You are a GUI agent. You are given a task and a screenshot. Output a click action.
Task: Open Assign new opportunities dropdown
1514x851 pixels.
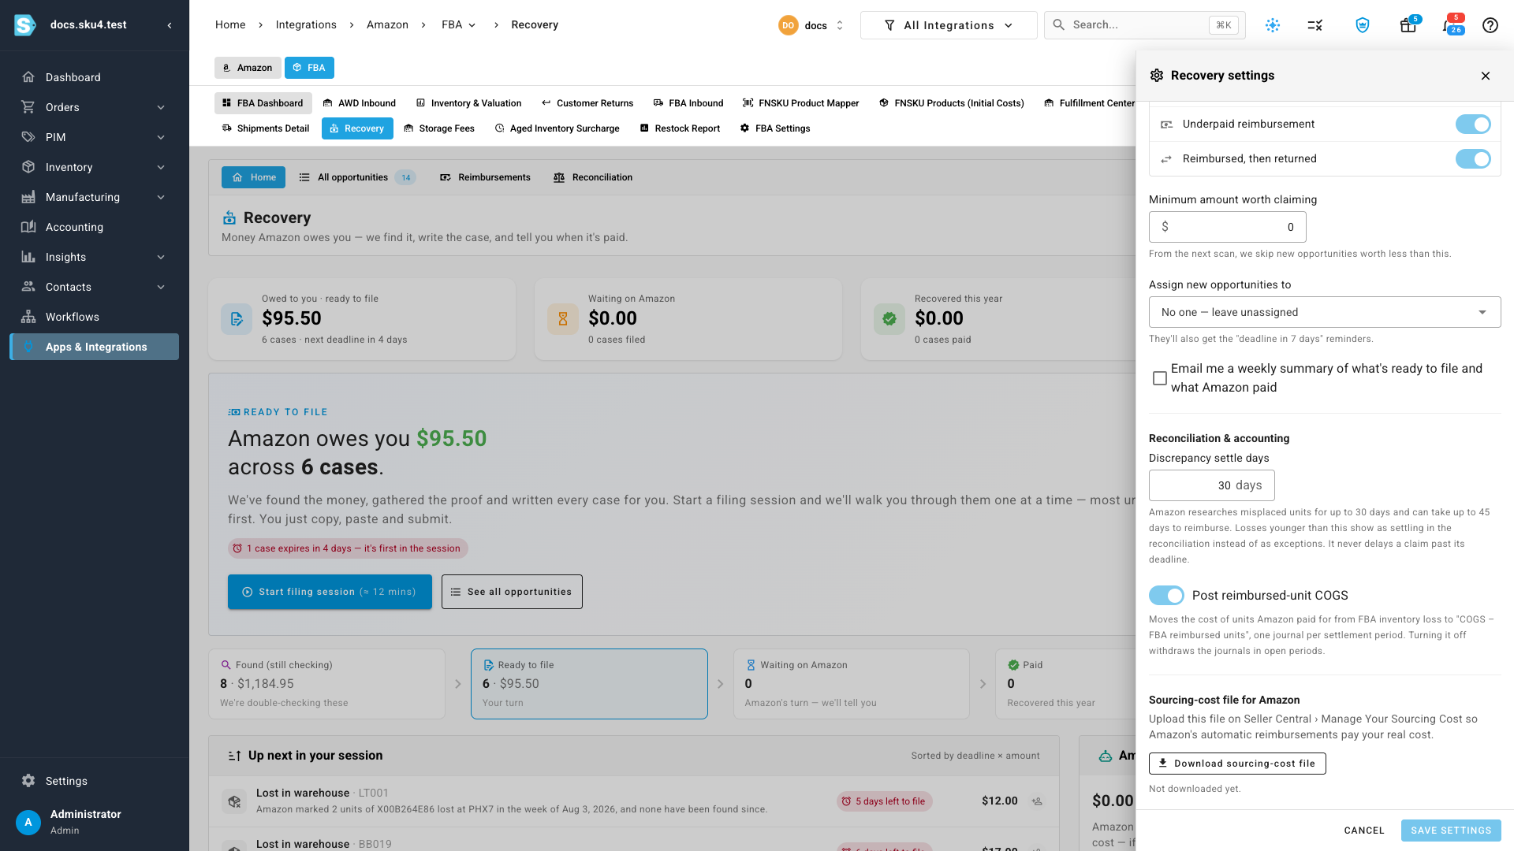click(x=1324, y=312)
